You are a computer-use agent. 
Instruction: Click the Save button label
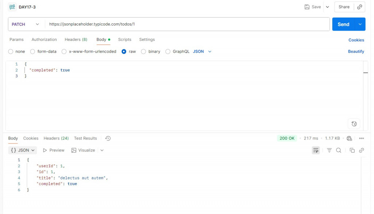coord(316,7)
